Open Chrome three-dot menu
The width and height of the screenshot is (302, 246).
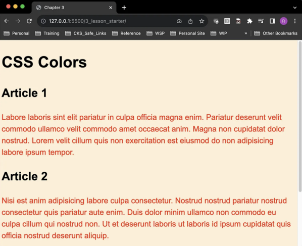click(x=295, y=21)
